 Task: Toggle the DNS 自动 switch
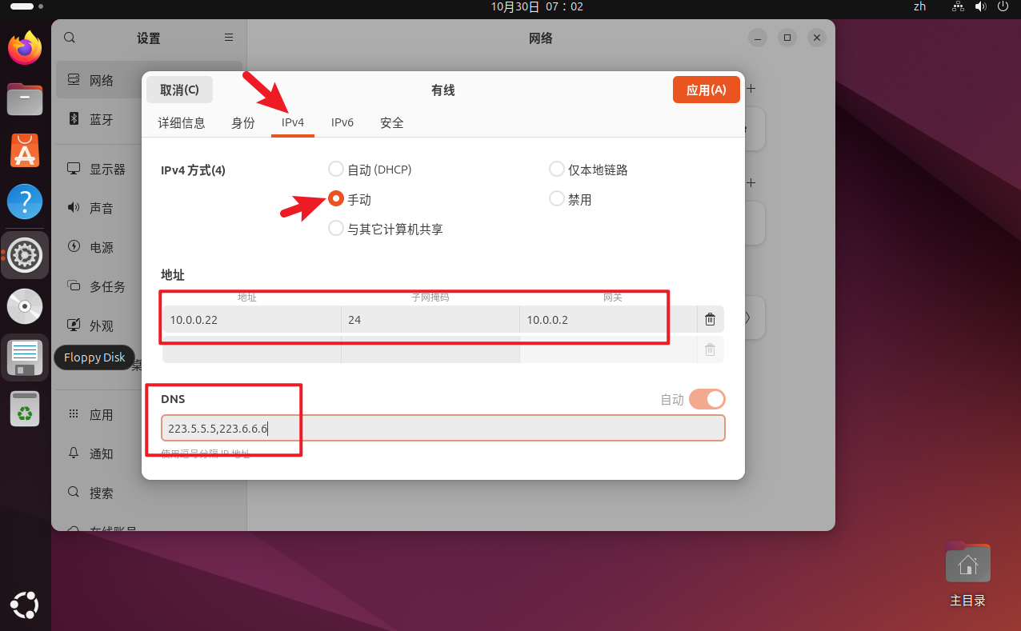707,399
